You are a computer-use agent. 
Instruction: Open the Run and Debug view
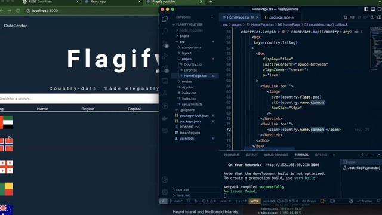165,56
